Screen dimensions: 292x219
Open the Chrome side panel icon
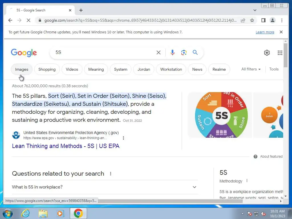(x=263, y=20)
